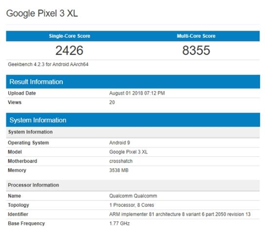Select the Single-Core Score header
Image resolution: width=271 pixels, height=236 pixels.
pyautogui.click(x=69, y=36)
